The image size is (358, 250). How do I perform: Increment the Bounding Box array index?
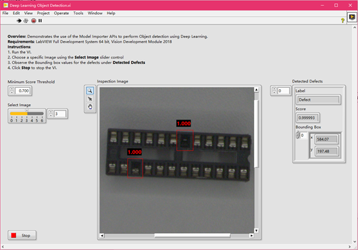point(297,134)
